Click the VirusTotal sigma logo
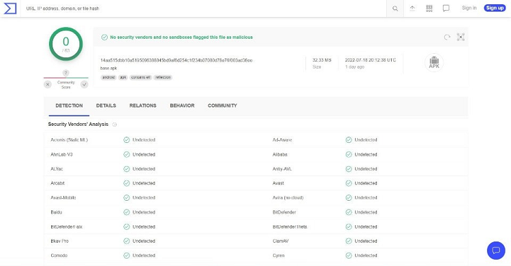511x266 pixels. [10, 8]
